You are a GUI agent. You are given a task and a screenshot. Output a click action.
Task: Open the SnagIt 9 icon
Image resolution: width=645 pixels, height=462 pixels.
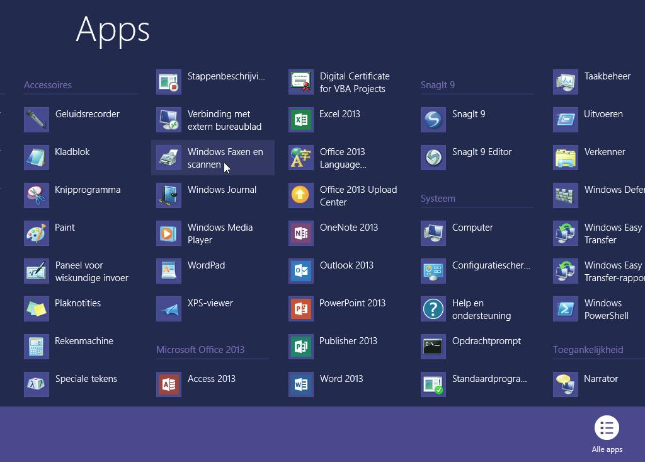tap(433, 120)
